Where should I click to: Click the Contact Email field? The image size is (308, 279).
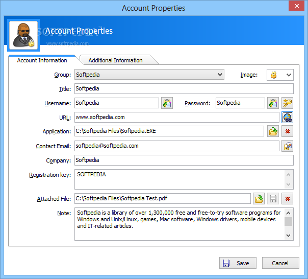[177, 146]
